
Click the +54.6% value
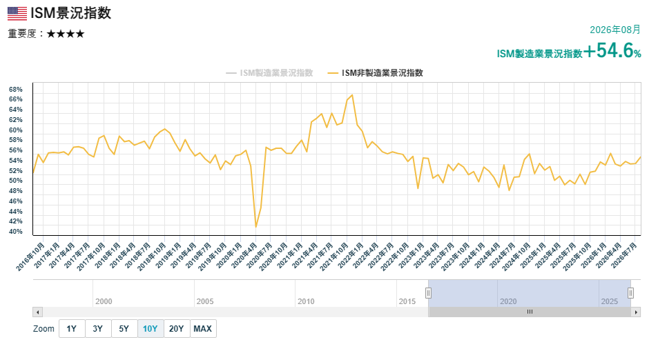(612, 51)
